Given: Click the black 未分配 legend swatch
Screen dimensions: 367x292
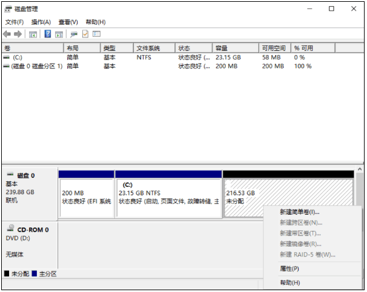Looking at the screenshot, I should [7, 274].
